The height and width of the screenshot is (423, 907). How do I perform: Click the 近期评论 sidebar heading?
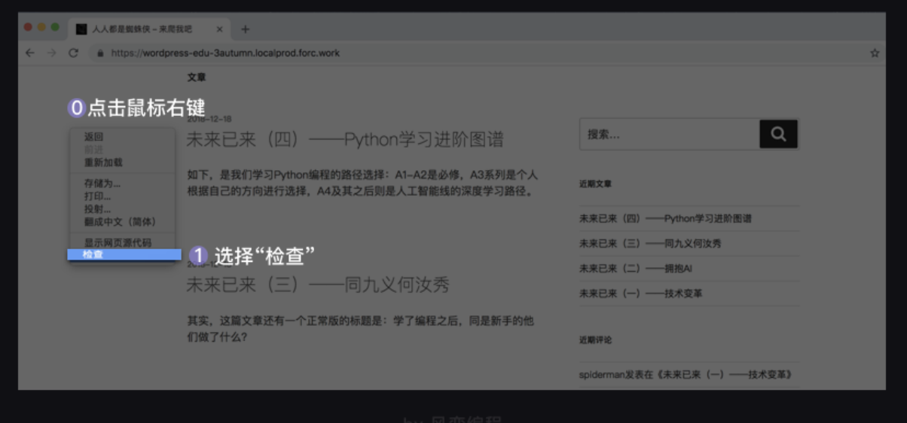595,339
